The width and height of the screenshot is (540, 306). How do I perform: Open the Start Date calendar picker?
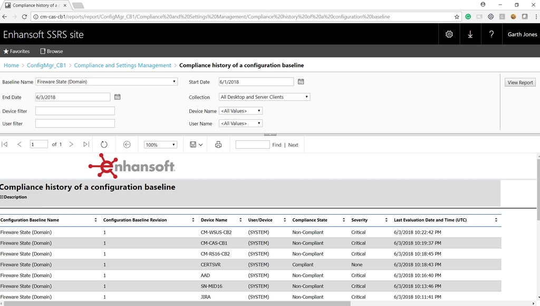[301, 82]
